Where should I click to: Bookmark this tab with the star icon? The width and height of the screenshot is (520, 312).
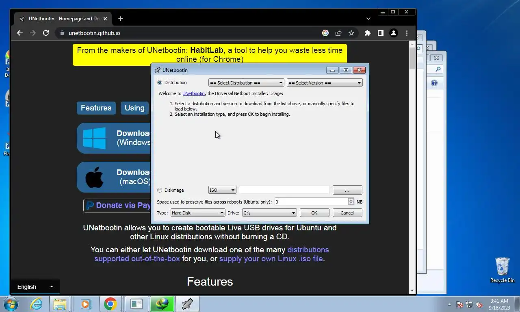coord(351,33)
